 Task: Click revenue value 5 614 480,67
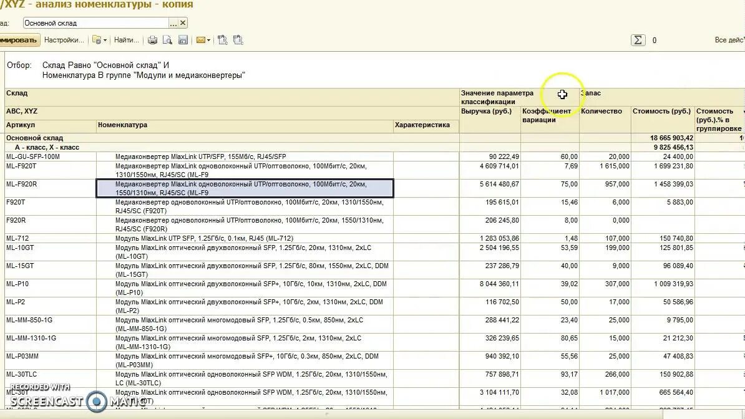click(499, 185)
